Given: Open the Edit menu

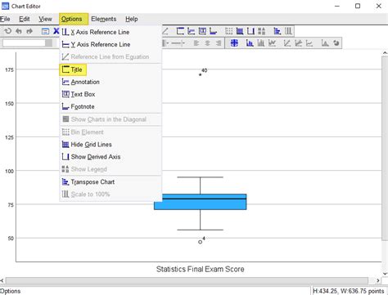Looking at the screenshot, I should (25, 19).
